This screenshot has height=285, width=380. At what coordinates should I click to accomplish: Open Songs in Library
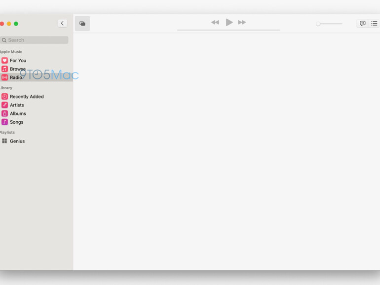click(37, 122)
